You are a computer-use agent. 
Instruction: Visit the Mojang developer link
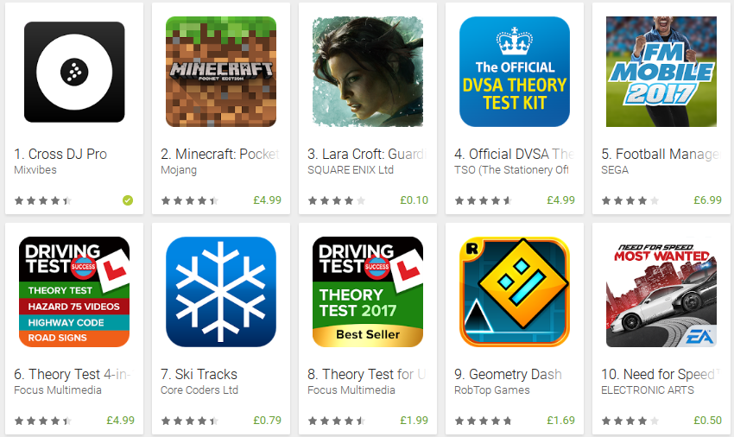click(x=179, y=170)
